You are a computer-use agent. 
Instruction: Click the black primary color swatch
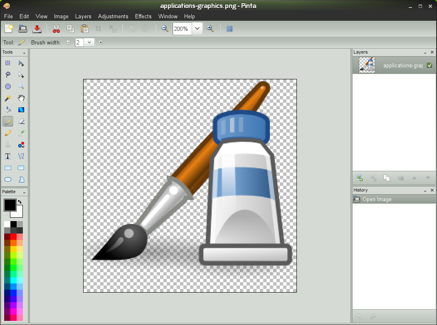[10, 204]
